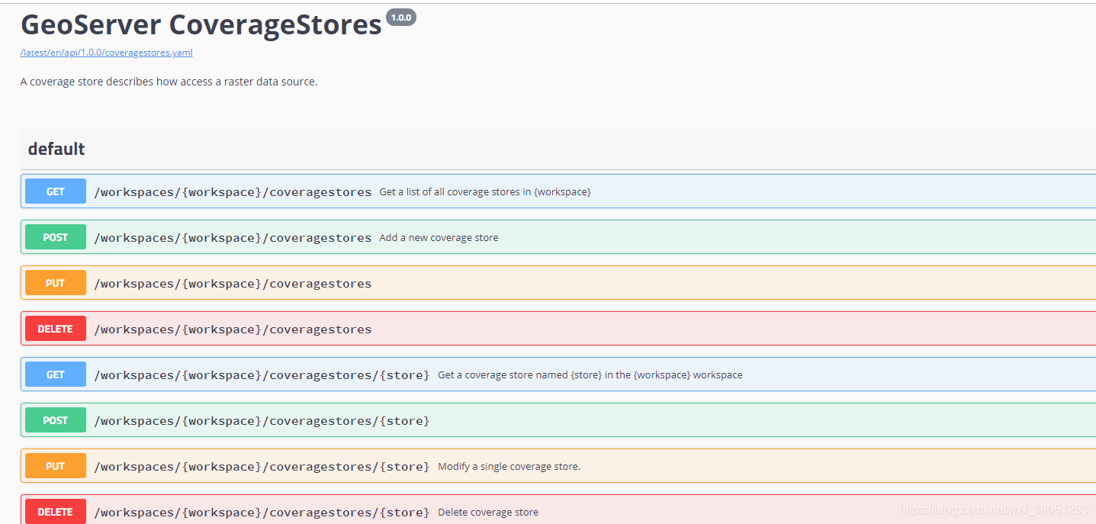Click the POST badge on the {store} endpoint
This screenshot has width=1096, height=524.
55,420
